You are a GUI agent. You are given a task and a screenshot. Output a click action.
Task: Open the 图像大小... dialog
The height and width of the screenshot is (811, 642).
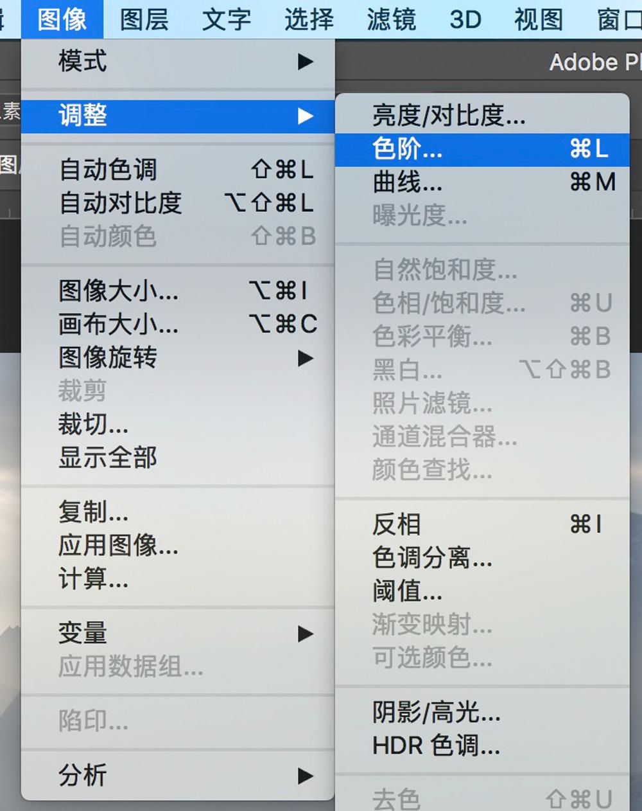tap(178, 290)
